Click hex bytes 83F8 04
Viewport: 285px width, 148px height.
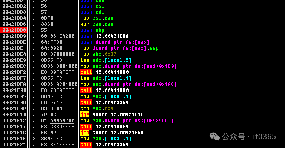52,108
